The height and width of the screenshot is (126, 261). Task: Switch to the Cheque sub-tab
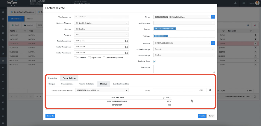(51, 84)
